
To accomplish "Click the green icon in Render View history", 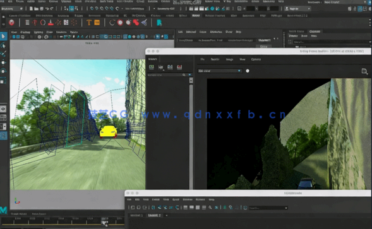I will [152, 68].
